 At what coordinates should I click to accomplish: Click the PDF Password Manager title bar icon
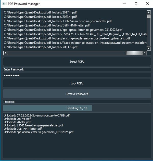[4, 4]
